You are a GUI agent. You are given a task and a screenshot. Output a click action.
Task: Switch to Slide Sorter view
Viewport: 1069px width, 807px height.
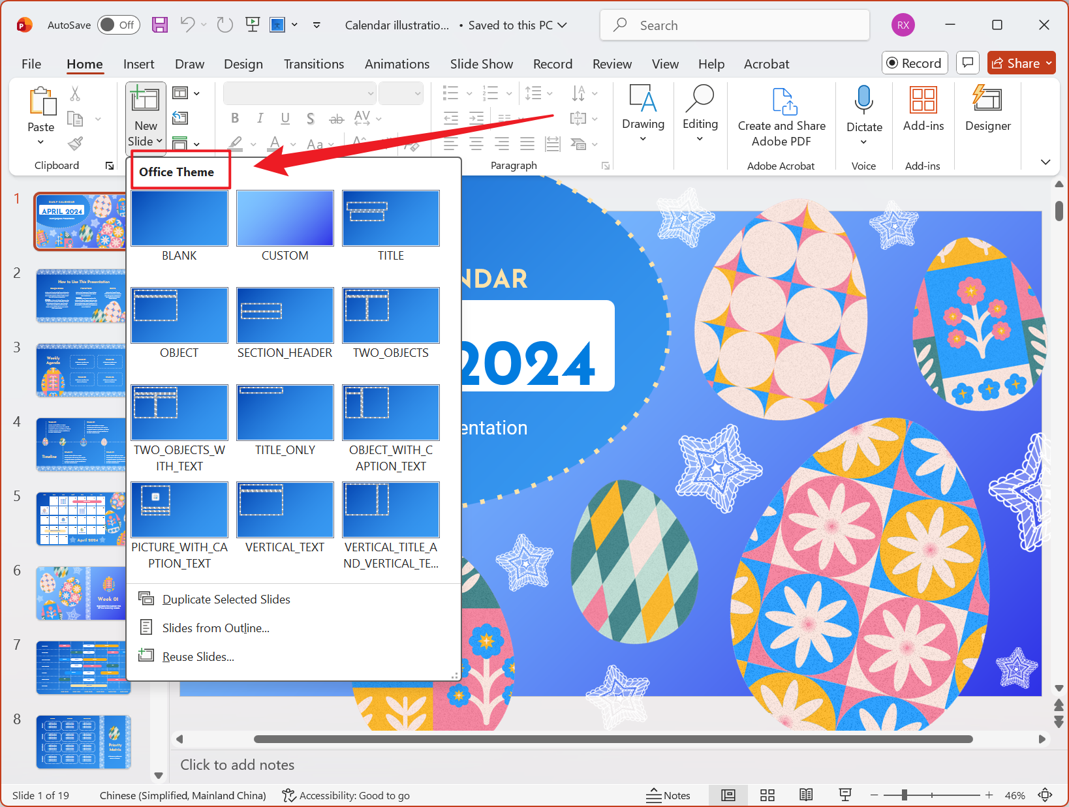[767, 795]
